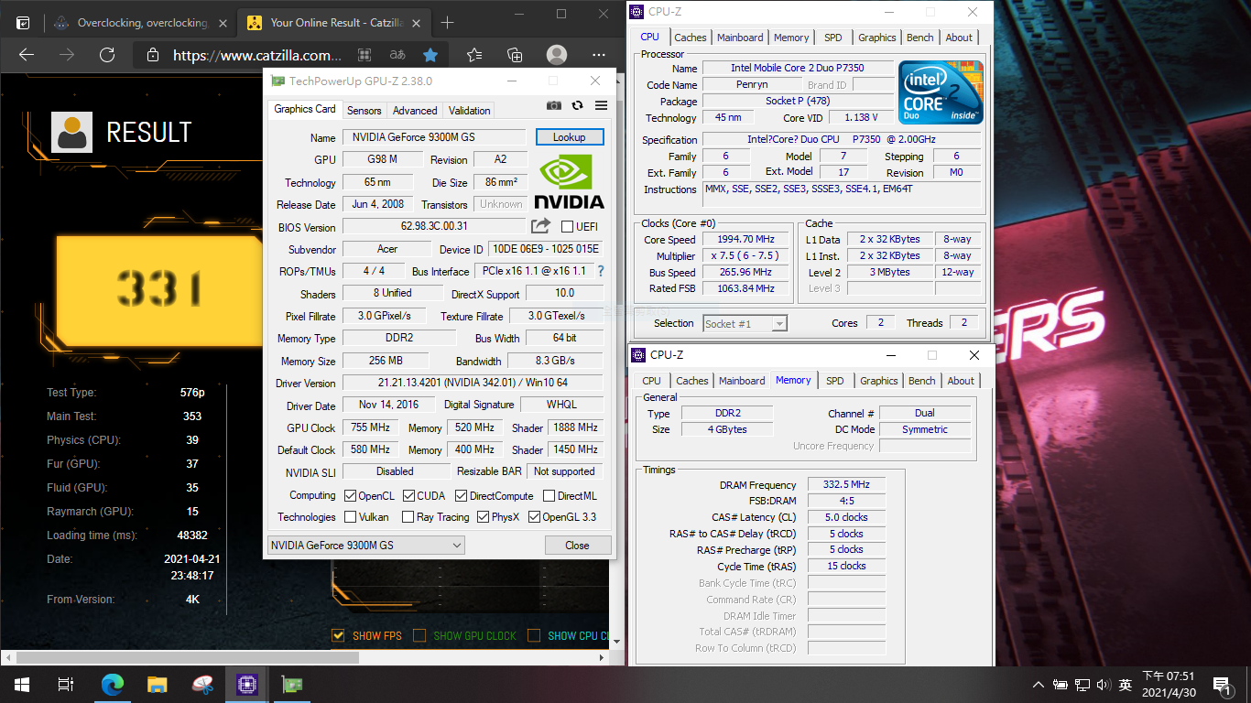This screenshot has width=1251, height=703.
Task: Toggle the DirectCompute checkbox
Action: tap(461, 496)
